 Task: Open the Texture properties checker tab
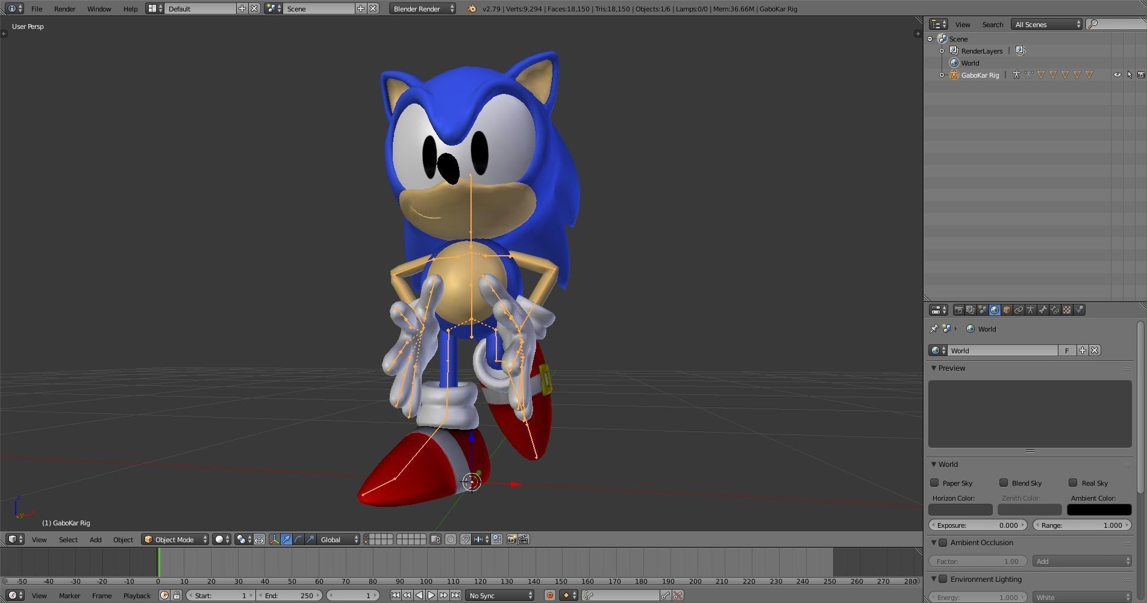pos(1067,310)
